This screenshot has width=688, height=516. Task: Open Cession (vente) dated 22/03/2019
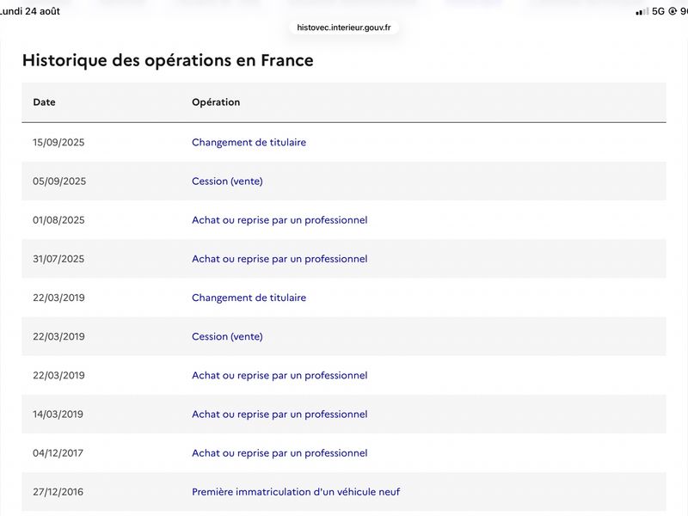(227, 336)
